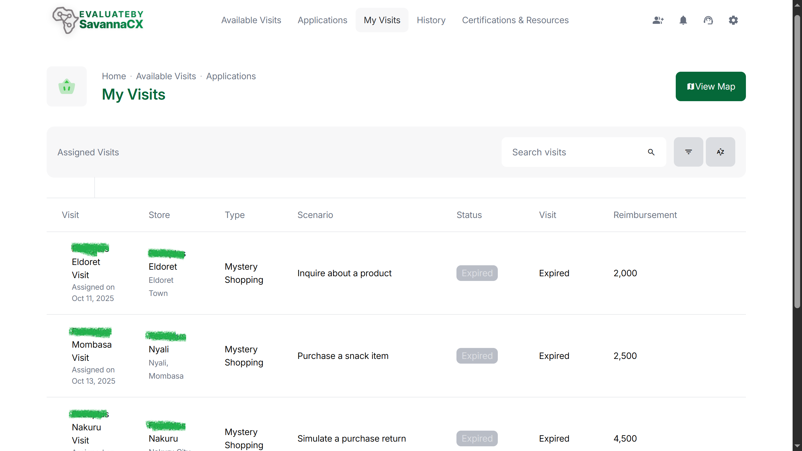Open the notifications bell
The width and height of the screenshot is (802, 451).
(x=683, y=20)
